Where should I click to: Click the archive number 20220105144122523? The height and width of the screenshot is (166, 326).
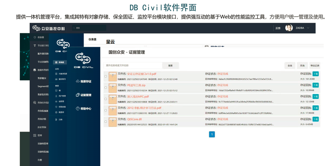(137, 125)
